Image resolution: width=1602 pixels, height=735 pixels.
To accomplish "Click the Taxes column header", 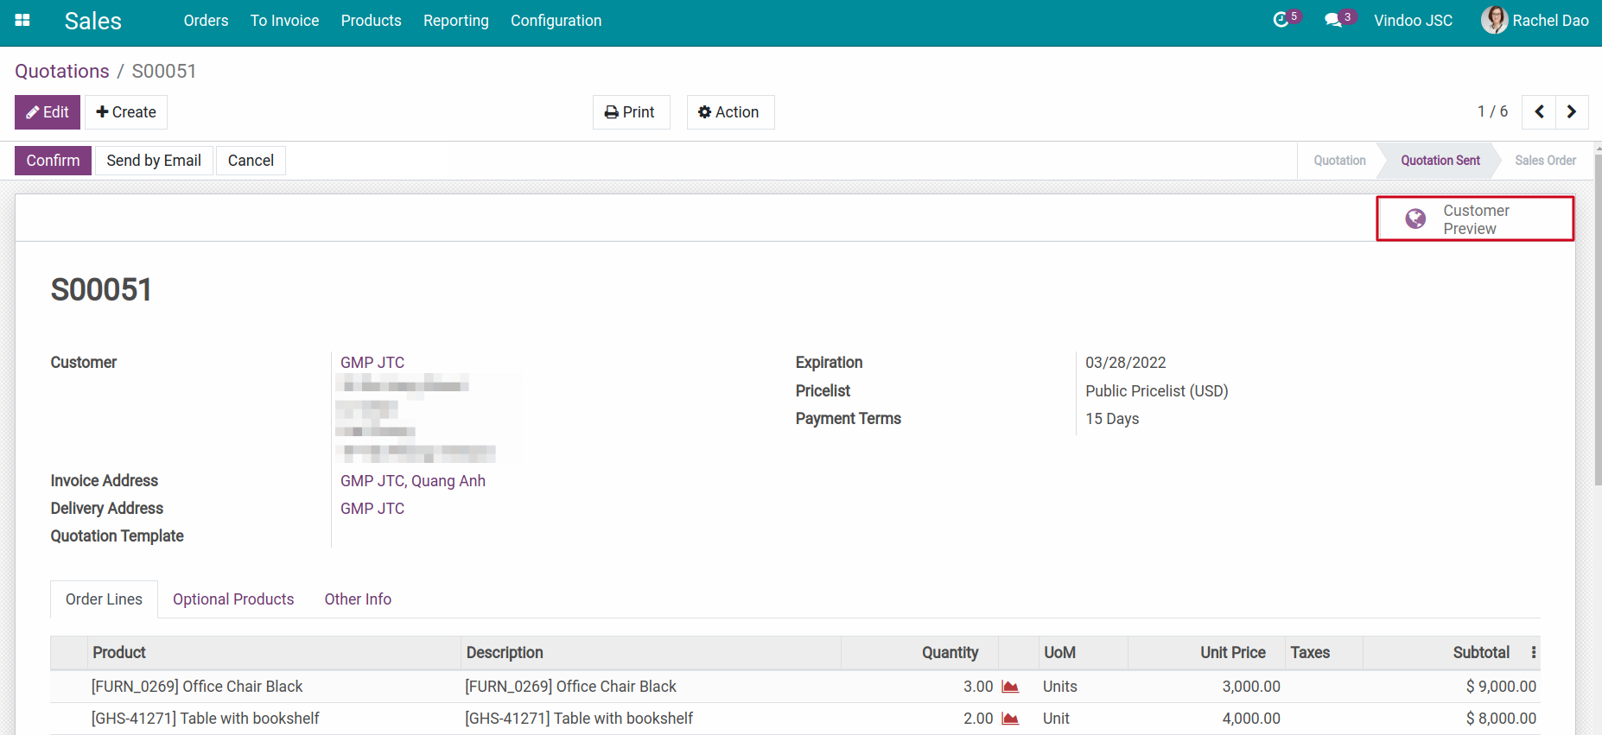I will click(x=1323, y=653).
